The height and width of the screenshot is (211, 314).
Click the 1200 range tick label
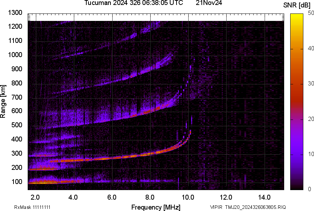tap(15, 27)
